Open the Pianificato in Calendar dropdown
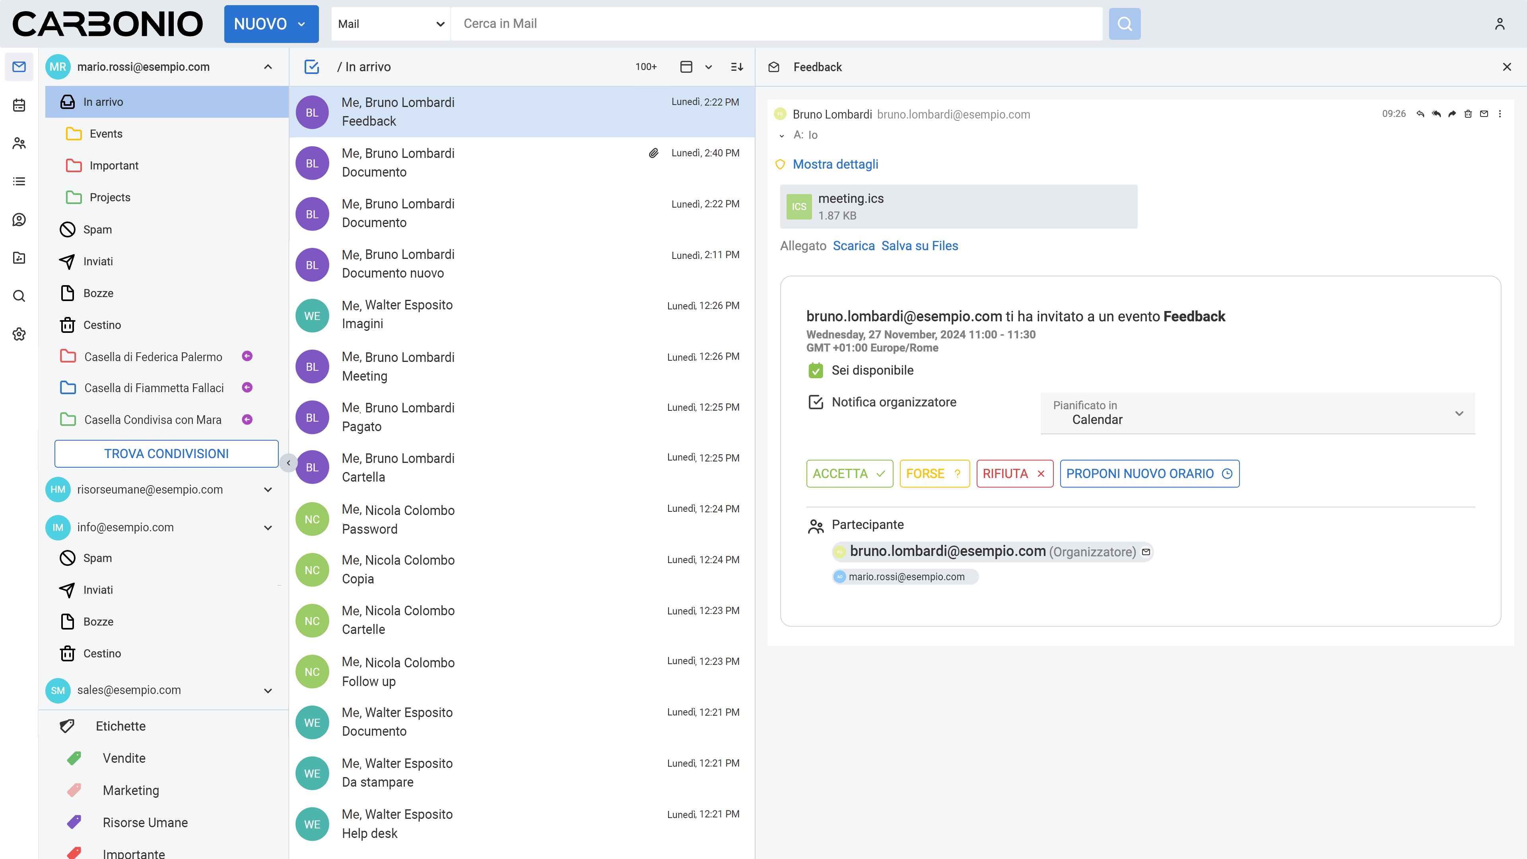 click(1257, 413)
